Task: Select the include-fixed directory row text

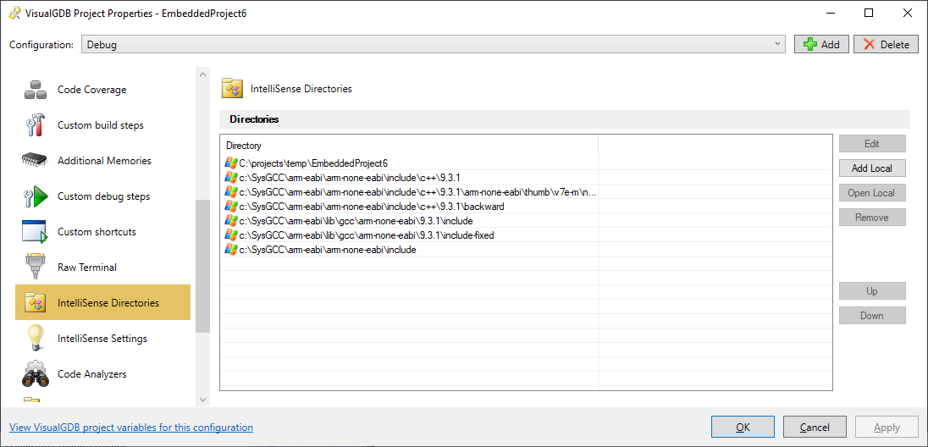Action: 367,235
